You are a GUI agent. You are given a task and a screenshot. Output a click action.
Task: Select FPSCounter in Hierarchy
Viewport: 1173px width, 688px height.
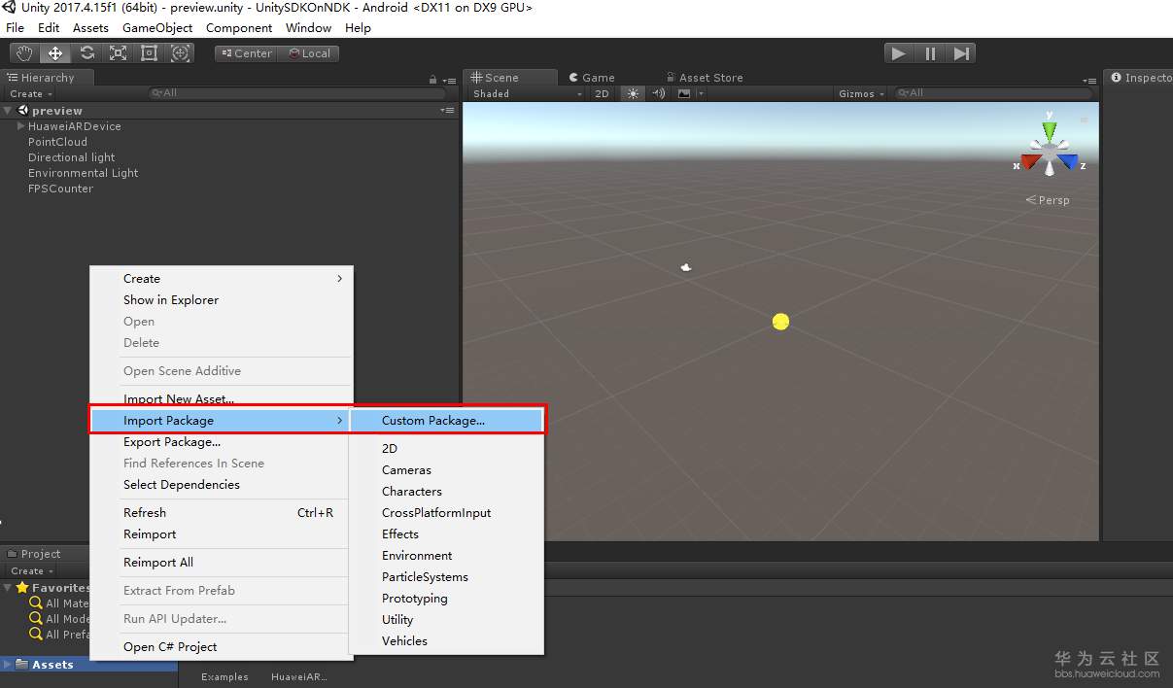tap(60, 189)
